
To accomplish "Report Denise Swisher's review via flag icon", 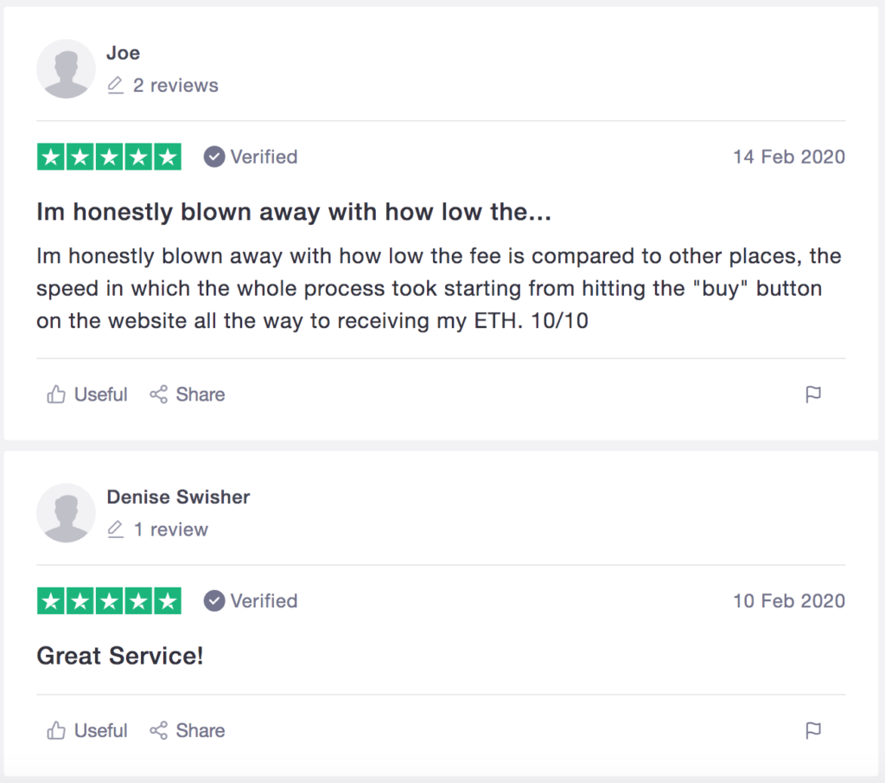I will [813, 730].
